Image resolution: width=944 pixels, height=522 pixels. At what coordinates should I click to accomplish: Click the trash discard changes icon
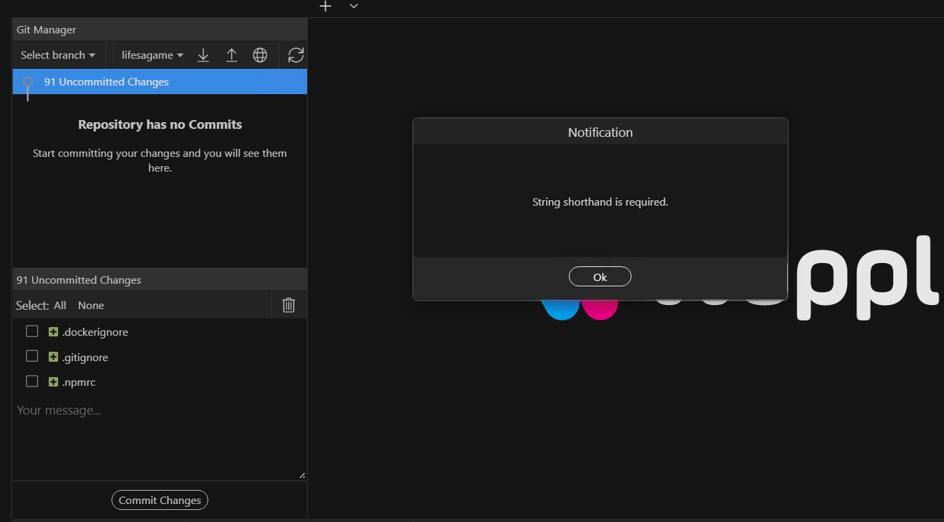(x=289, y=305)
